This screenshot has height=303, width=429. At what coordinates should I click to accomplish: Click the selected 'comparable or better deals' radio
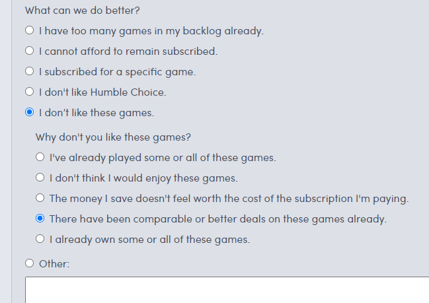click(40, 219)
